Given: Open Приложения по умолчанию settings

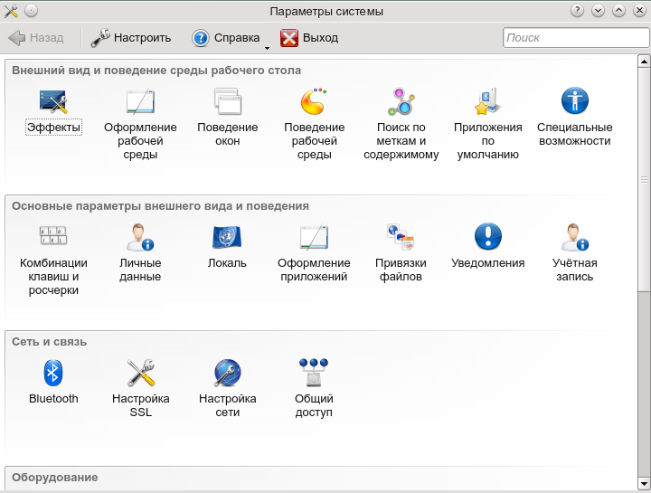Looking at the screenshot, I should 488,124.
